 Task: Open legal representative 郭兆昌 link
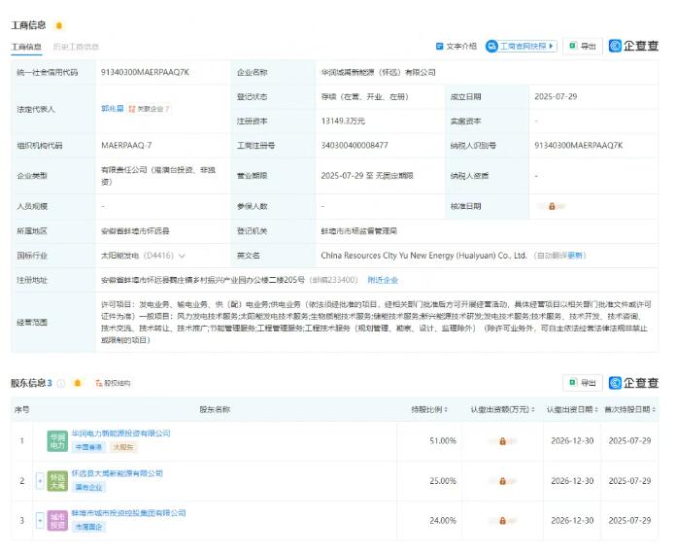[x=113, y=109]
